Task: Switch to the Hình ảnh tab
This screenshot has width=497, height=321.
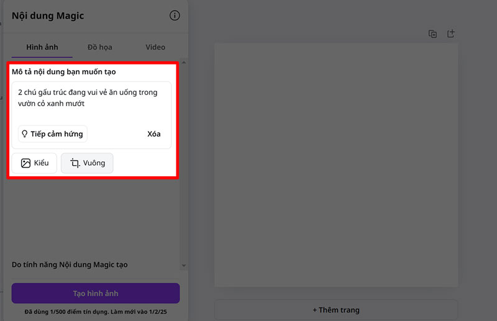Action: click(x=42, y=47)
